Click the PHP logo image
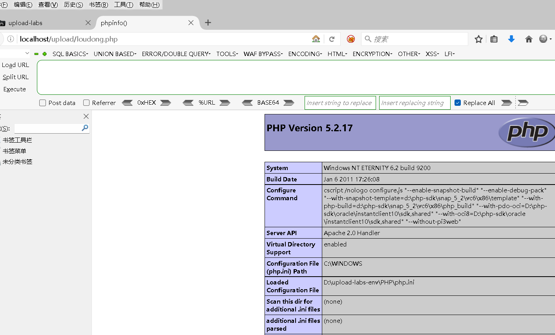Image resolution: width=555 pixels, height=335 pixels. [x=527, y=132]
